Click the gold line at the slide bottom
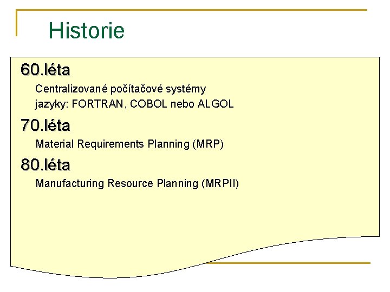Screen dimensions: 390x292 click(289, 263)
